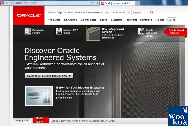Click the Oracle favicon in the address bar

click(2, 3)
